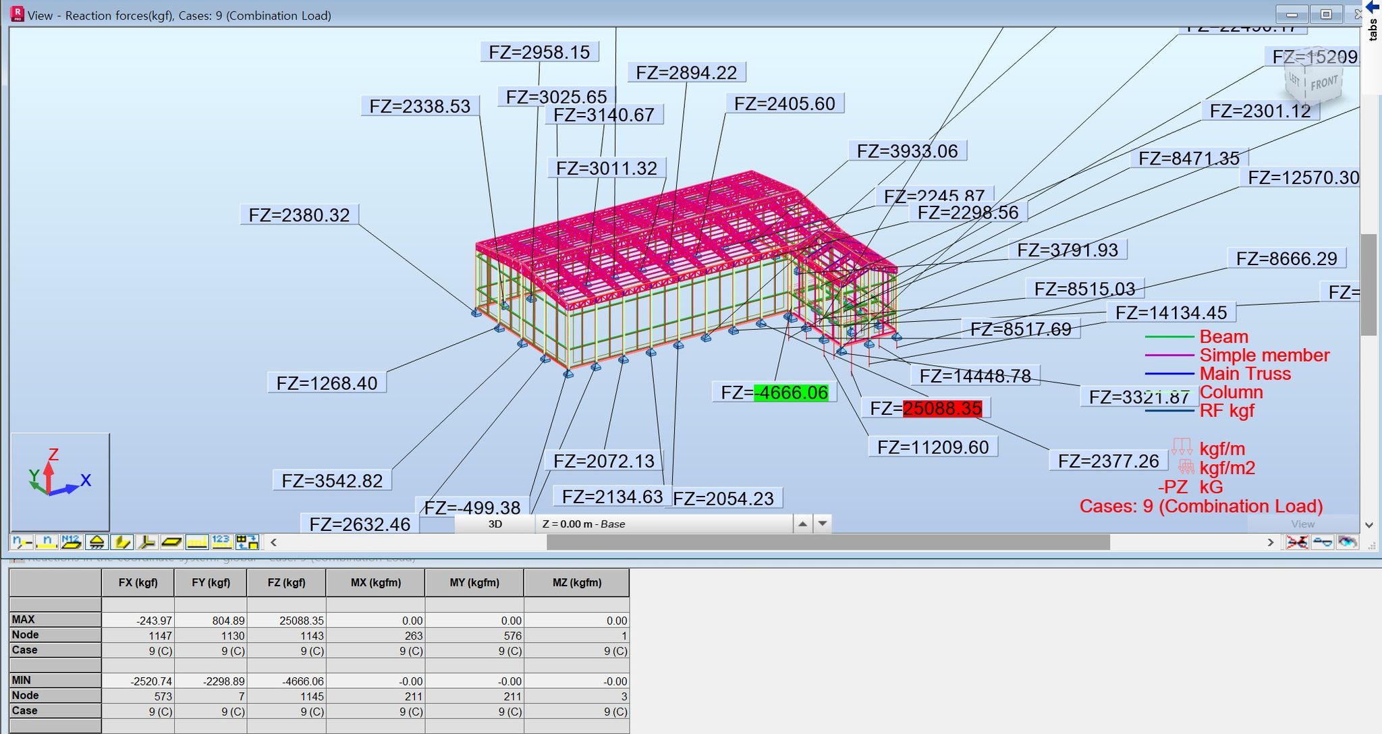Click the kgf/m load legend symbol
1382x734 pixels.
pyautogui.click(x=1182, y=447)
